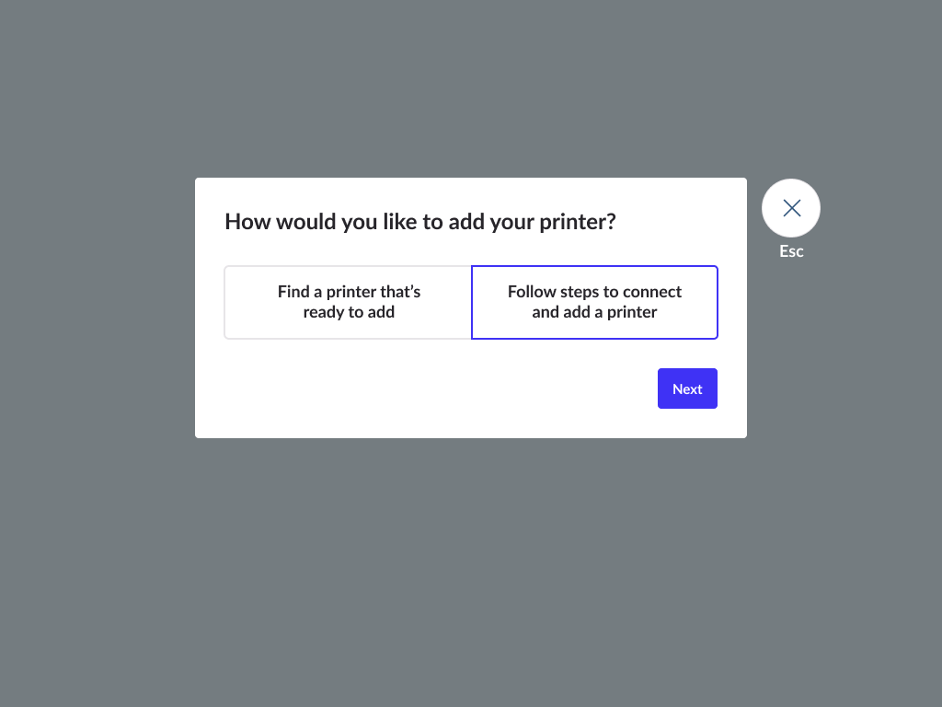Select "Follow steps to connect and add a printer"
Image resolution: width=942 pixels, height=707 pixels.
click(594, 302)
